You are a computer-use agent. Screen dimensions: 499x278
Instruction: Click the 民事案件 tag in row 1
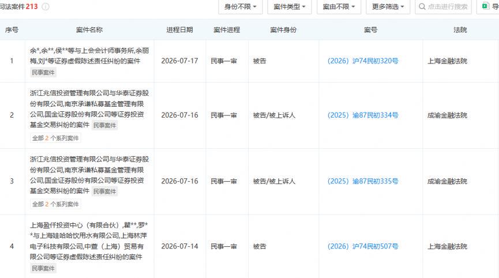pyautogui.click(x=43, y=73)
